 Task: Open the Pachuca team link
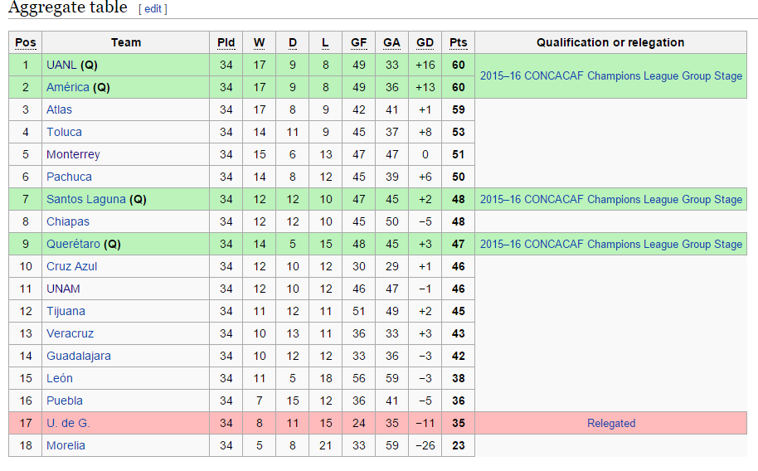click(69, 177)
